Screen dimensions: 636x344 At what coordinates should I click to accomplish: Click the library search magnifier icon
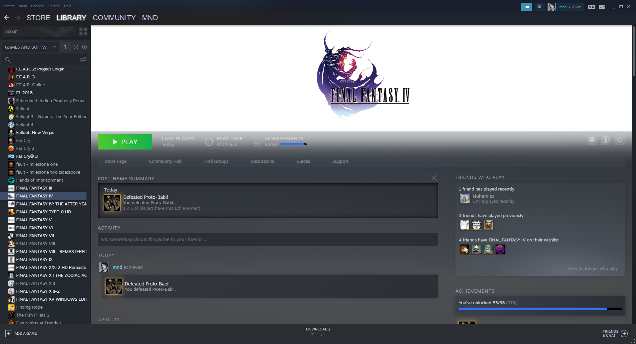click(x=8, y=60)
